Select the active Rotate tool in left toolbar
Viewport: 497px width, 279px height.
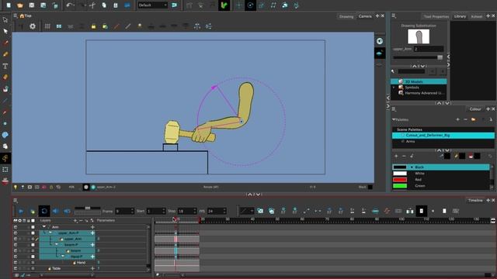(5, 158)
